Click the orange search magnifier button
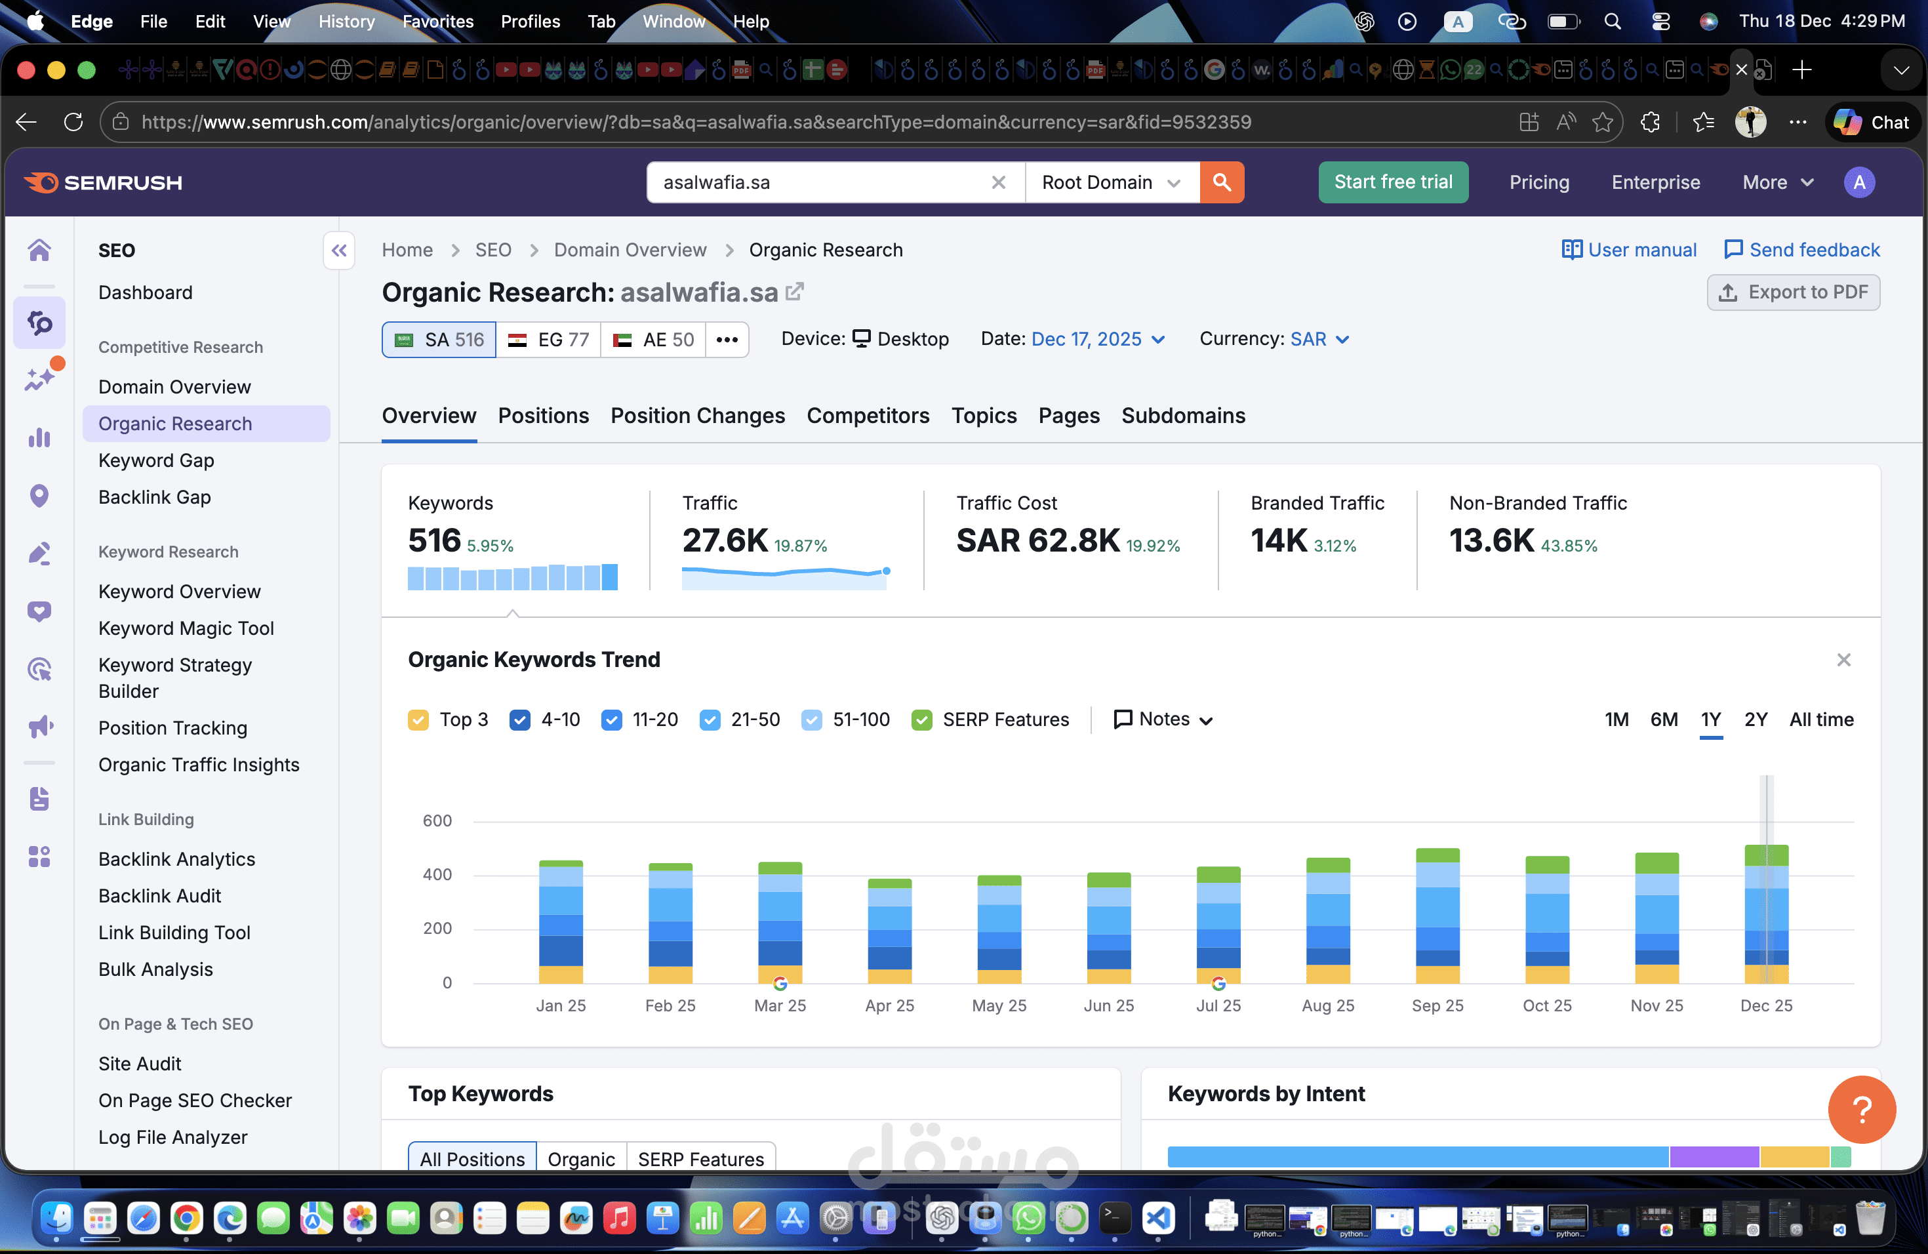The width and height of the screenshot is (1928, 1254). (1221, 182)
